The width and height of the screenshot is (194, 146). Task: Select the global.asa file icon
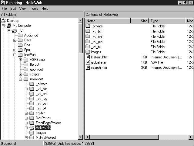click(x=88, y=62)
